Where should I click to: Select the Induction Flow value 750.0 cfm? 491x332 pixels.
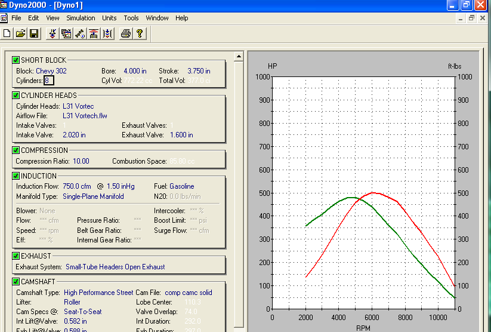coord(77,186)
